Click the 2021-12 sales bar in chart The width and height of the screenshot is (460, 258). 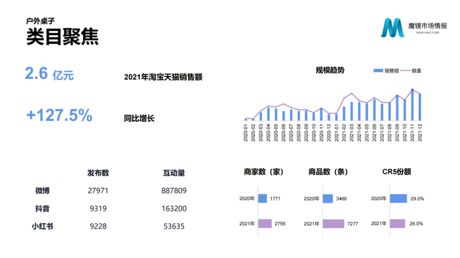(420, 107)
